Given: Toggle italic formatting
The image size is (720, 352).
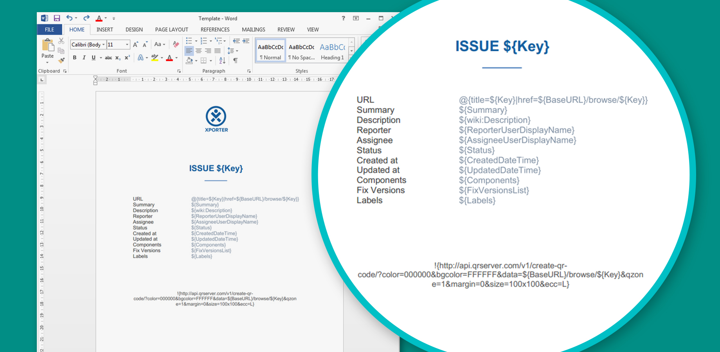Looking at the screenshot, I should [84, 58].
